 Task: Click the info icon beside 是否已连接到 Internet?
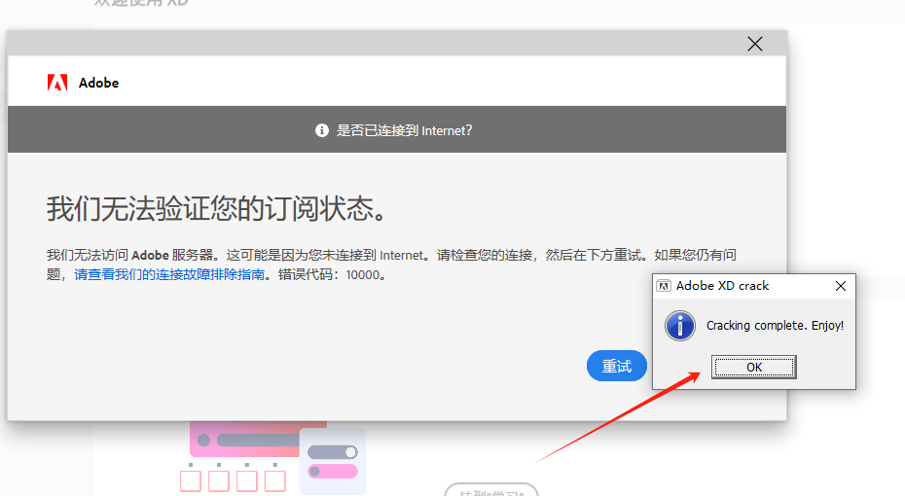click(321, 130)
